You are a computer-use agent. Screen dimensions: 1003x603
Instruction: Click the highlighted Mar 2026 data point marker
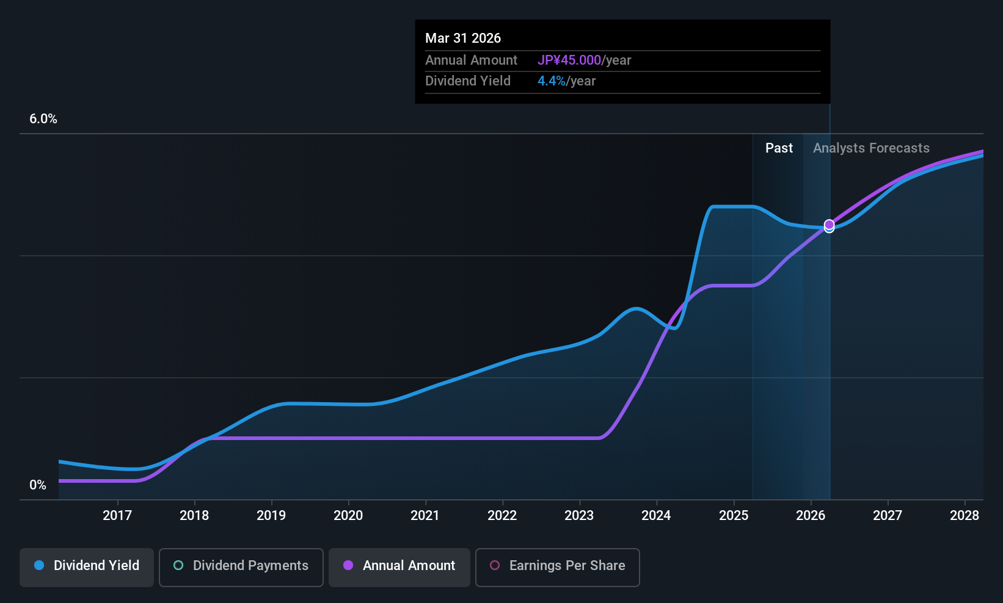pos(829,226)
